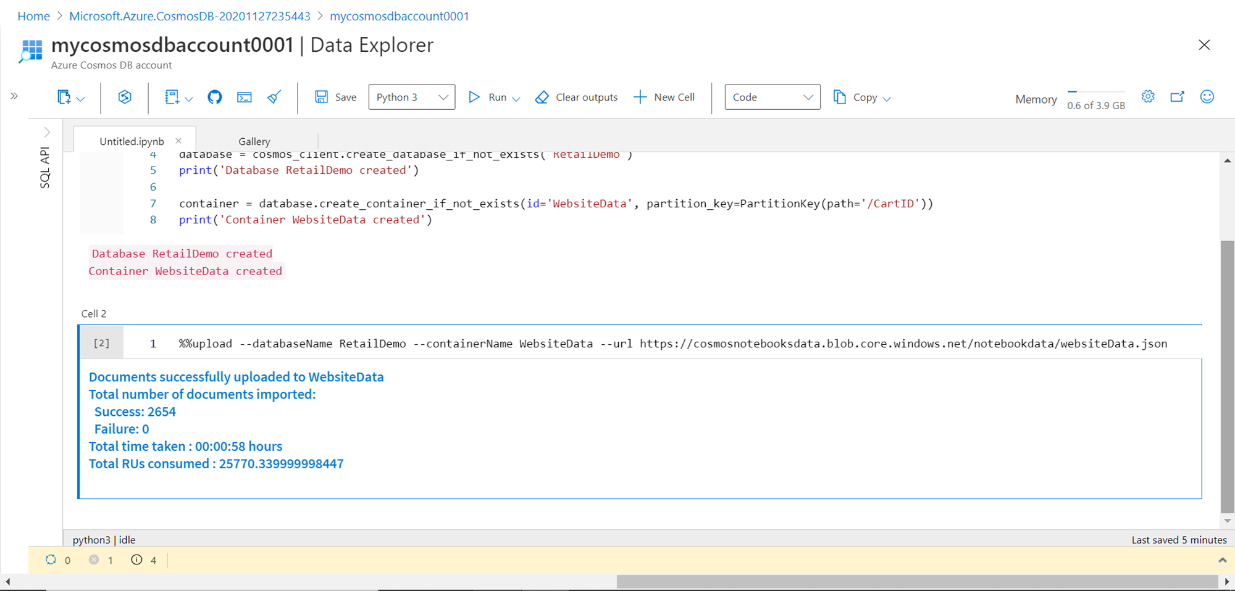Click the 'Container WebsiteData created' output text
This screenshot has height=591, width=1235.
(x=185, y=271)
